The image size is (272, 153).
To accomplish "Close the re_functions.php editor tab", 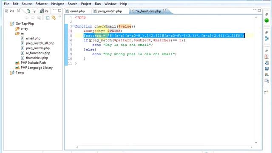I will [164, 11].
